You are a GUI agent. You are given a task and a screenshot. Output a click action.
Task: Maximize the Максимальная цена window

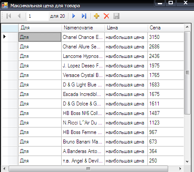171,3
